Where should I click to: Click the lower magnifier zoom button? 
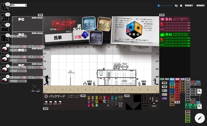coord(199,106)
